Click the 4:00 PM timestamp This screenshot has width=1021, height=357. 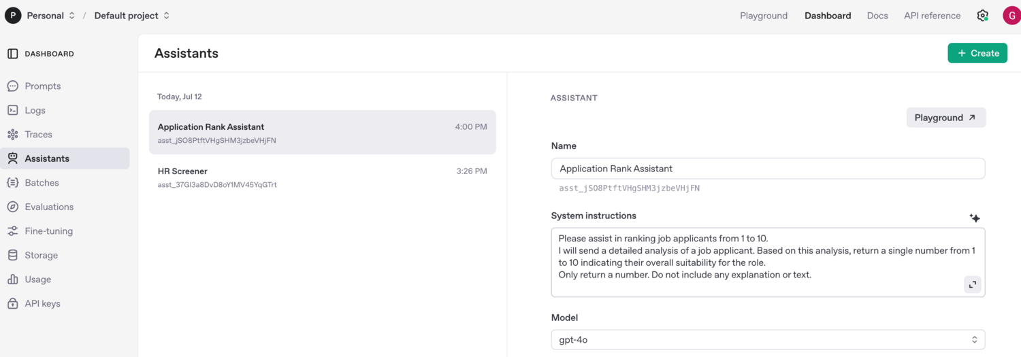click(471, 127)
